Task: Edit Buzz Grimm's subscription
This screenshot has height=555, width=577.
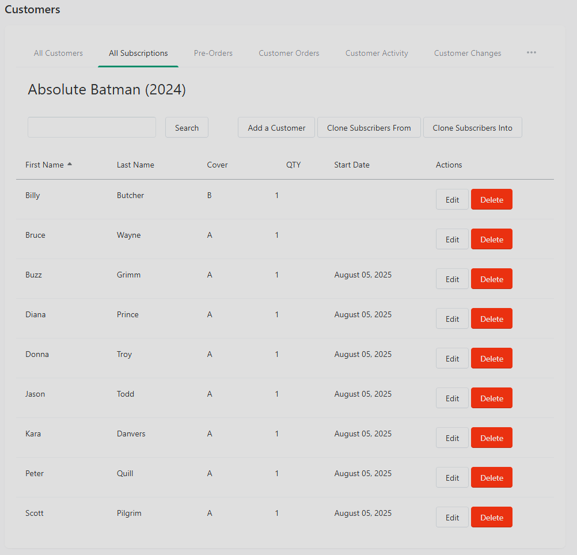Action: (x=452, y=279)
